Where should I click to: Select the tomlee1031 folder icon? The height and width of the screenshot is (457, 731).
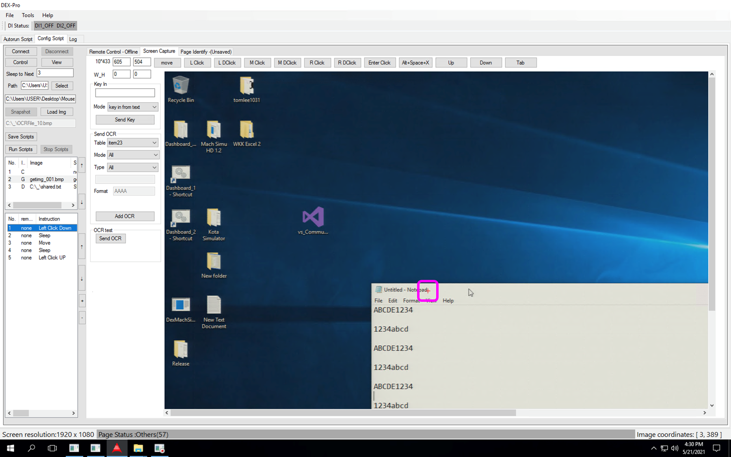coord(247,86)
